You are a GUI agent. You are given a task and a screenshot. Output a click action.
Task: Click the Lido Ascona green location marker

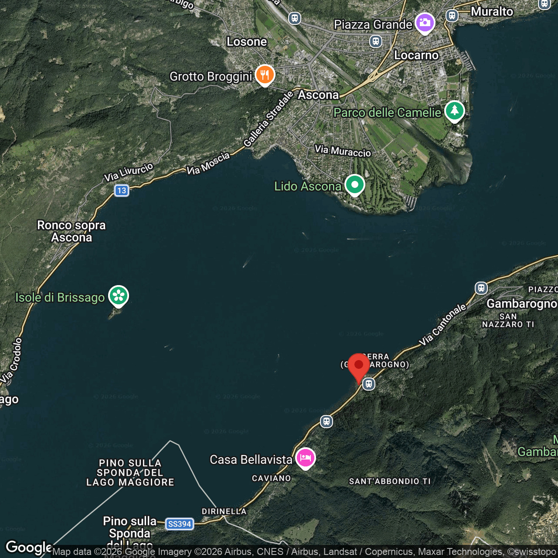point(355,185)
